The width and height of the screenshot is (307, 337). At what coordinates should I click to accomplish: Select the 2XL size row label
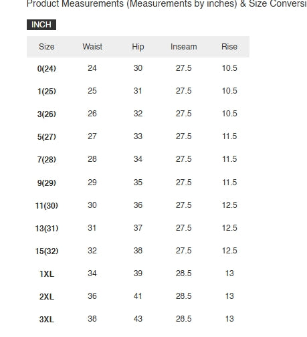(x=47, y=297)
